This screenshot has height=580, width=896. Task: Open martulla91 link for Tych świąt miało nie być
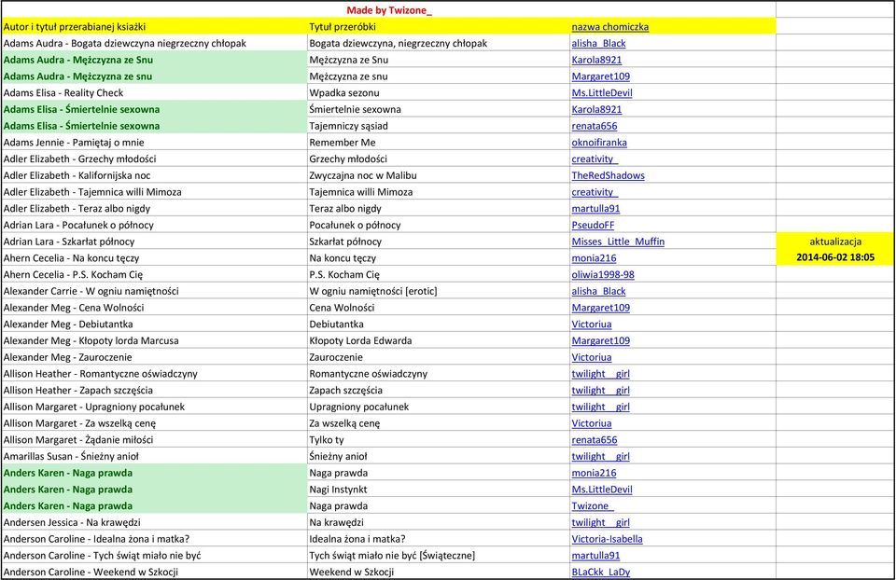[595, 557]
